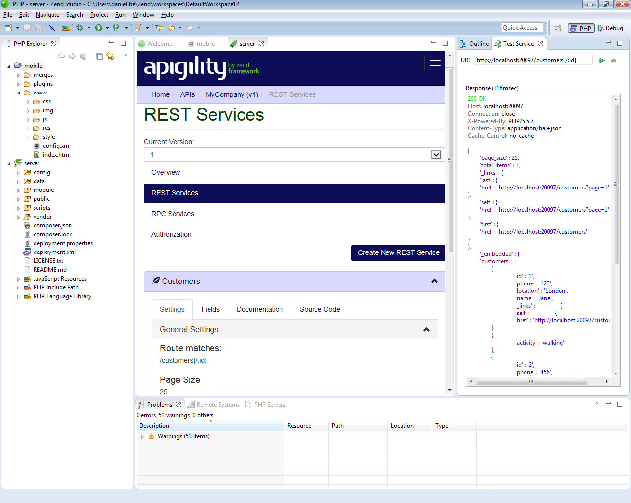Open the dropdown arrow beside the Run button
Viewport: 631px width, 503px height.
(107, 28)
